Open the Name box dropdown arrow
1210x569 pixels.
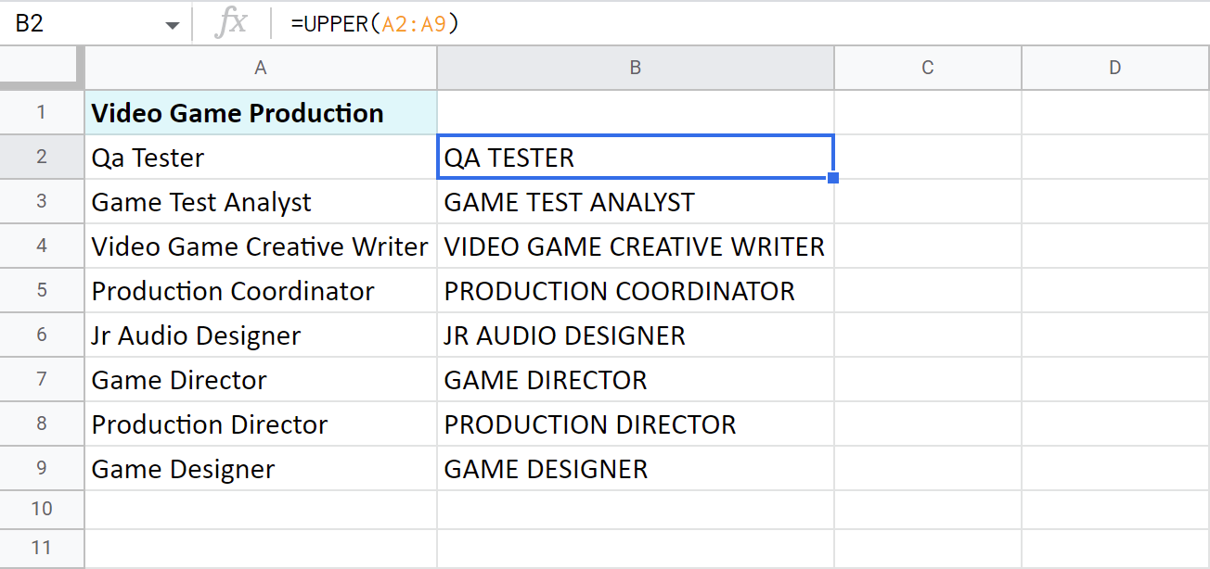173,25
